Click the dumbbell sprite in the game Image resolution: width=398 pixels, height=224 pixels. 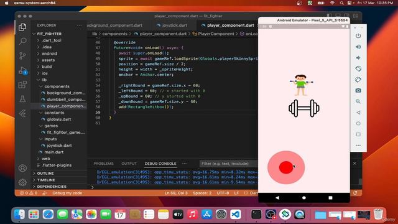304,108
